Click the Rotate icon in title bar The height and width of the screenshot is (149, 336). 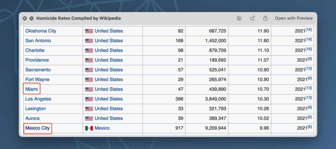pos(252,18)
